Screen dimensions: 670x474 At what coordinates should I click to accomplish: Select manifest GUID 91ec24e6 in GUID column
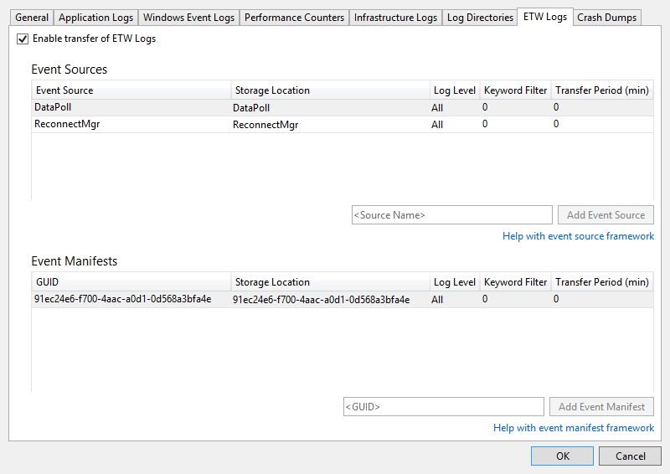(122, 299)
